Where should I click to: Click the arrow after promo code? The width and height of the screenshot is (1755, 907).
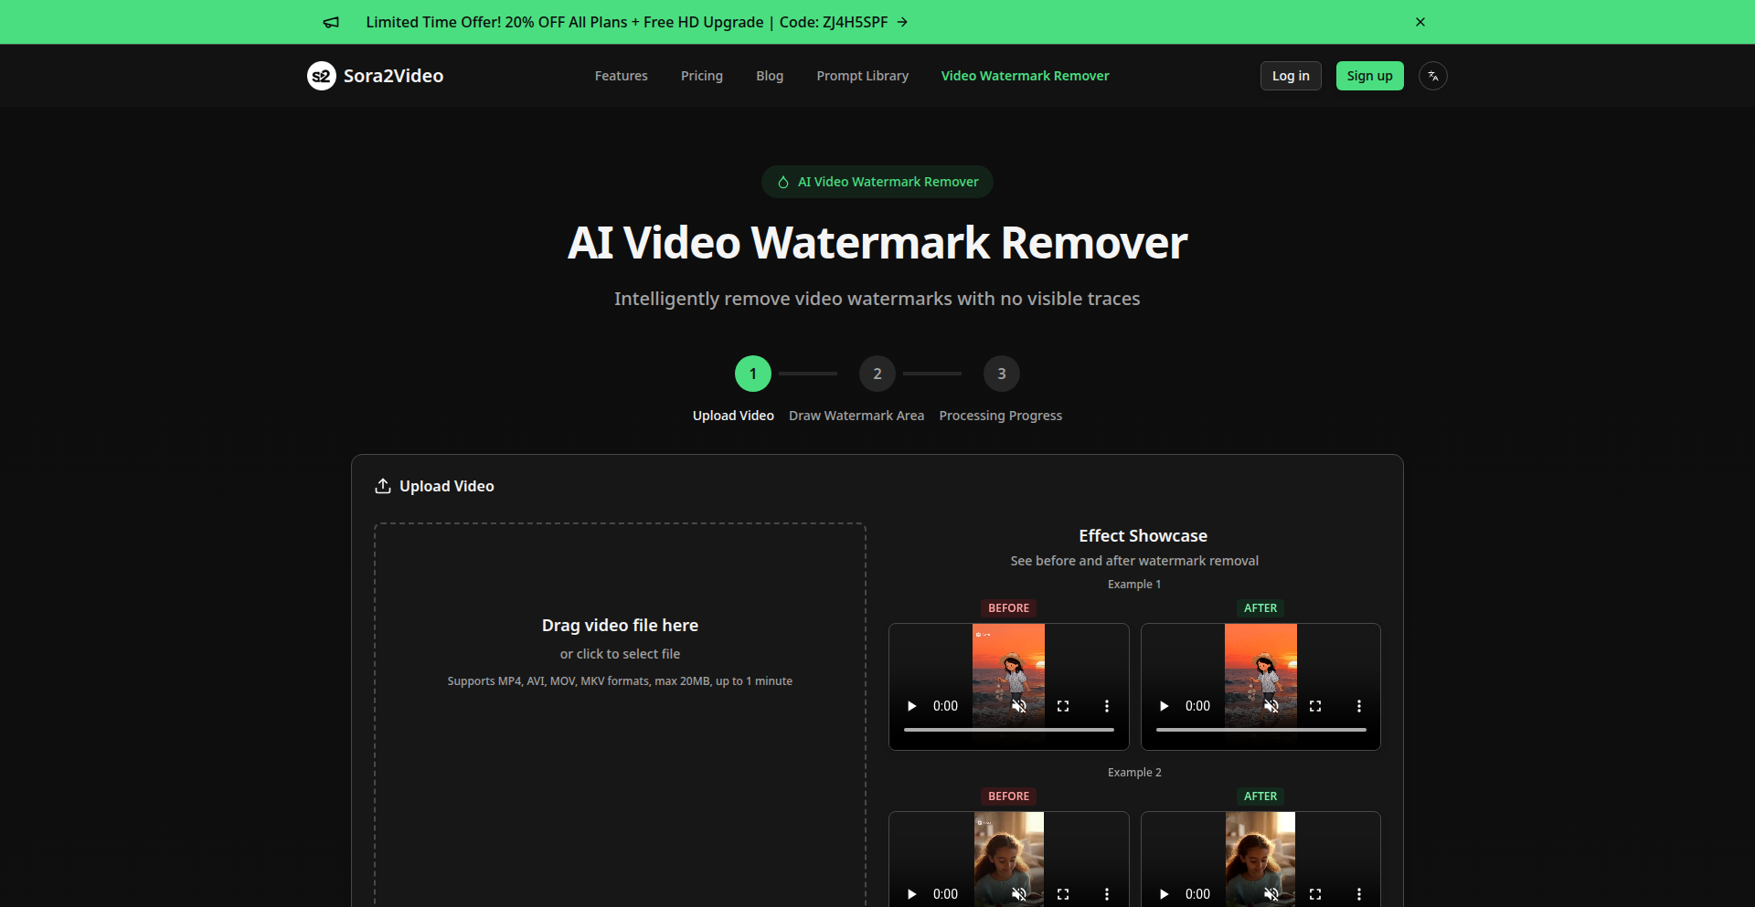(x=902, y=22)
